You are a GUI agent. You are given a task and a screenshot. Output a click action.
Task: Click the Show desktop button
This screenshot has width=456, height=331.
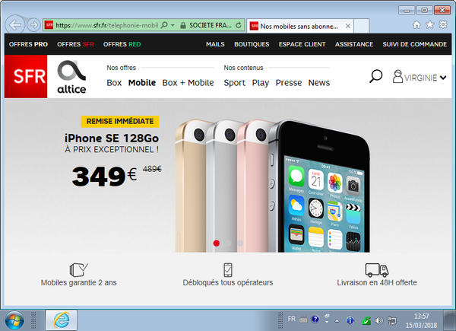(x=450, y=320)
